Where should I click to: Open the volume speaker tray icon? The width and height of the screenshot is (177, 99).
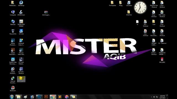point(154,97)
